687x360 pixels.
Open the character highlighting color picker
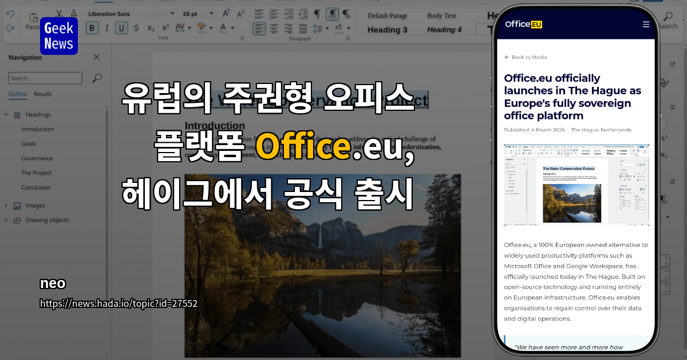pos(211,27)
